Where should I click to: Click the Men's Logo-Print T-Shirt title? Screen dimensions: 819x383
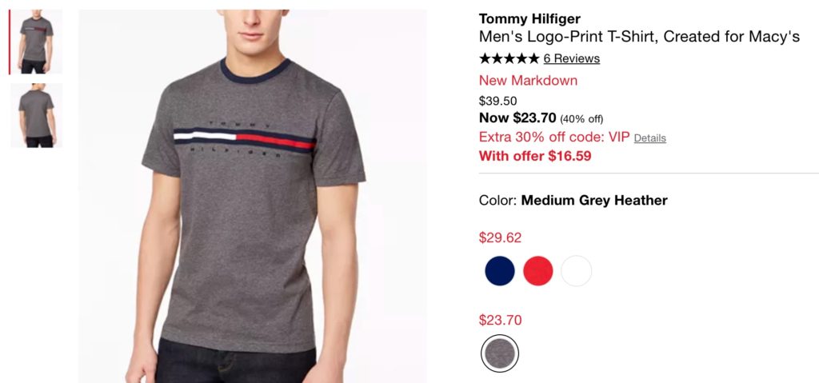click(639, 37)
